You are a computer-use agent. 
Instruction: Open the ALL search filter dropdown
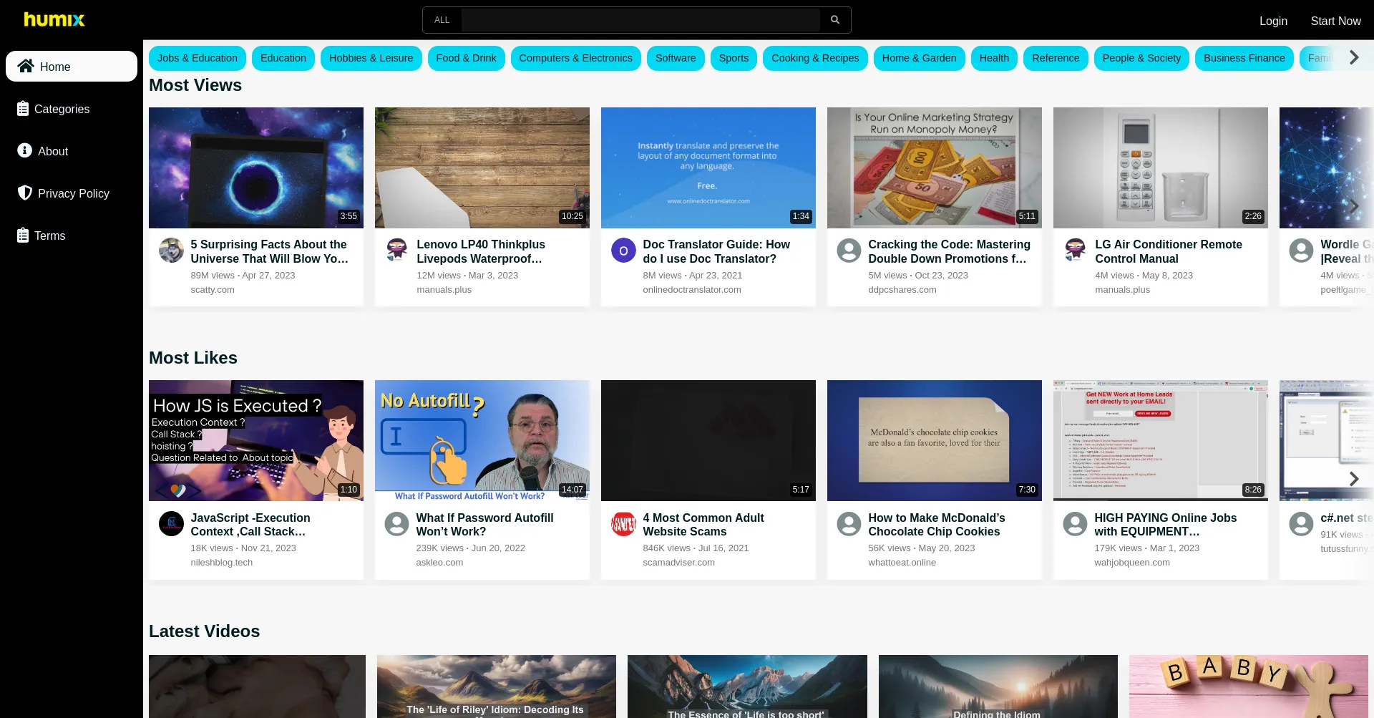(x=442, y=20)
